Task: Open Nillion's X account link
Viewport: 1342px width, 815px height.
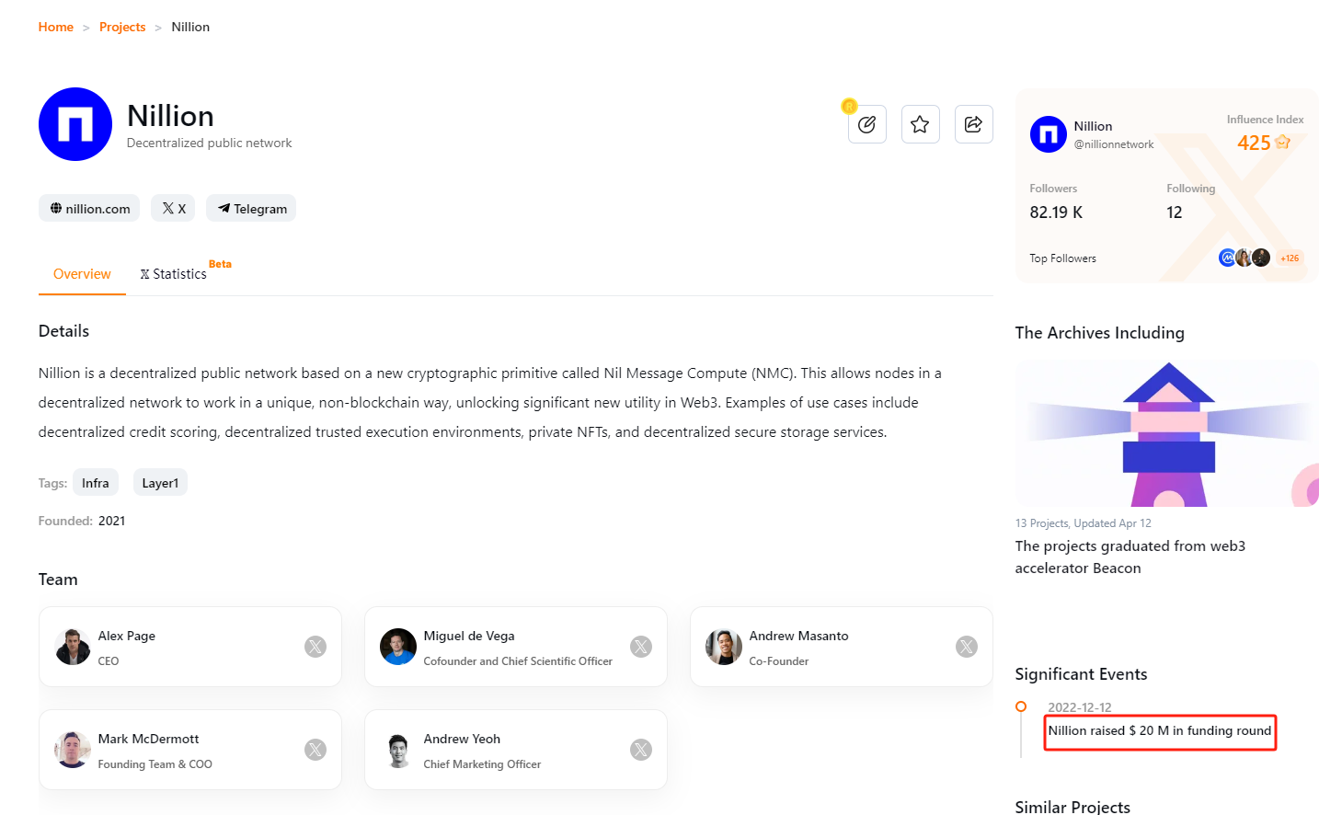Action: 173,208
